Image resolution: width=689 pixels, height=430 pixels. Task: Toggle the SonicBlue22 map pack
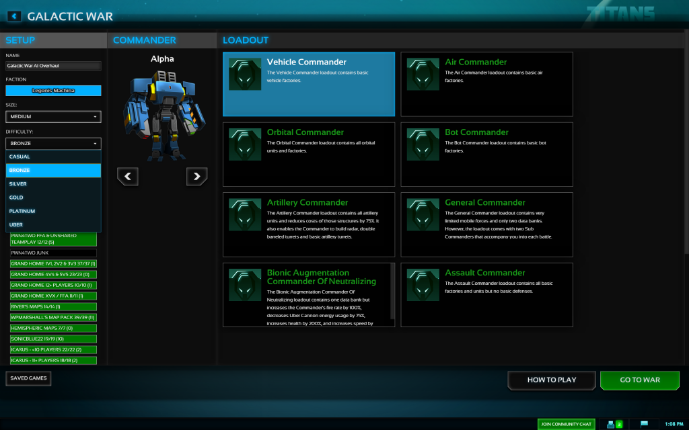pyautogui.click(x=53, y=339)
